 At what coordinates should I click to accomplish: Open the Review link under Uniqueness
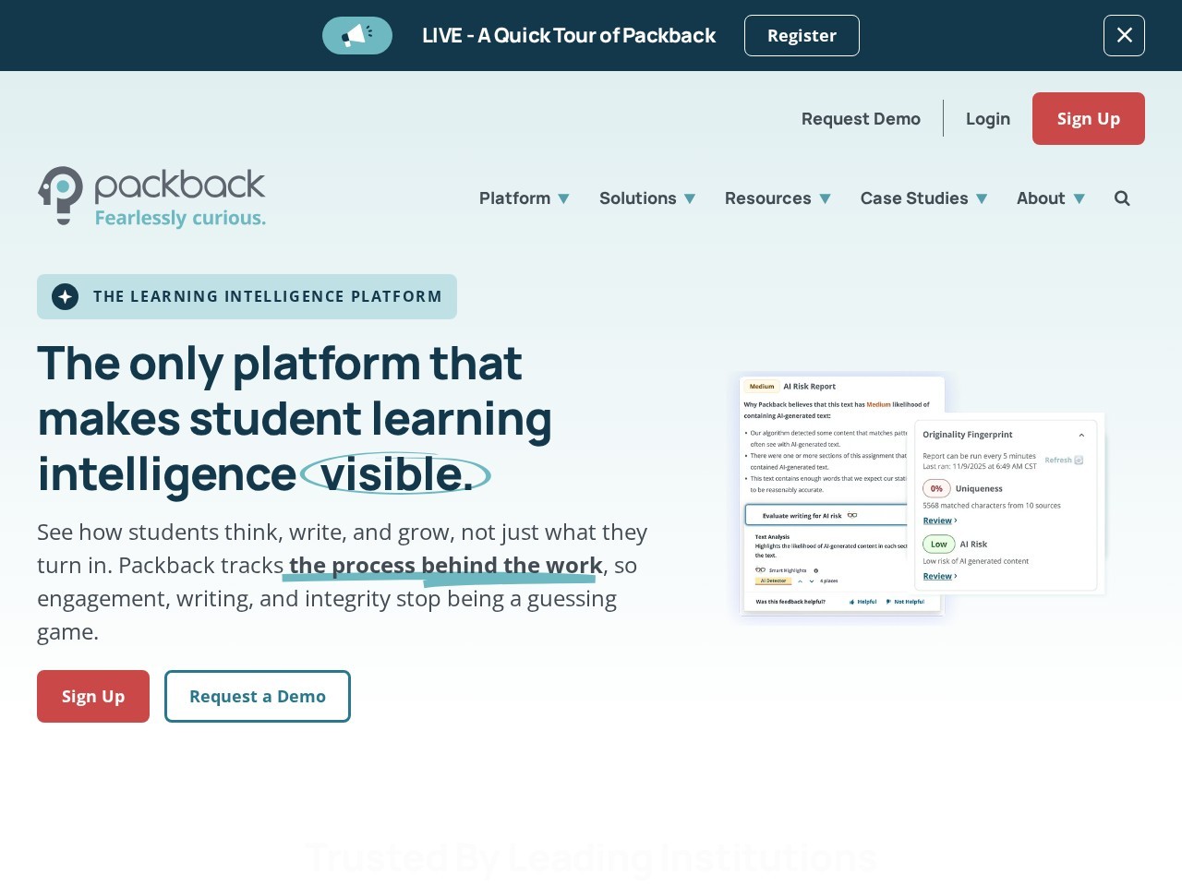(940, 521)
